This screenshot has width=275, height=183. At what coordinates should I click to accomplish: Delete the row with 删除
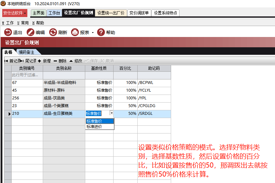[60, 61]
